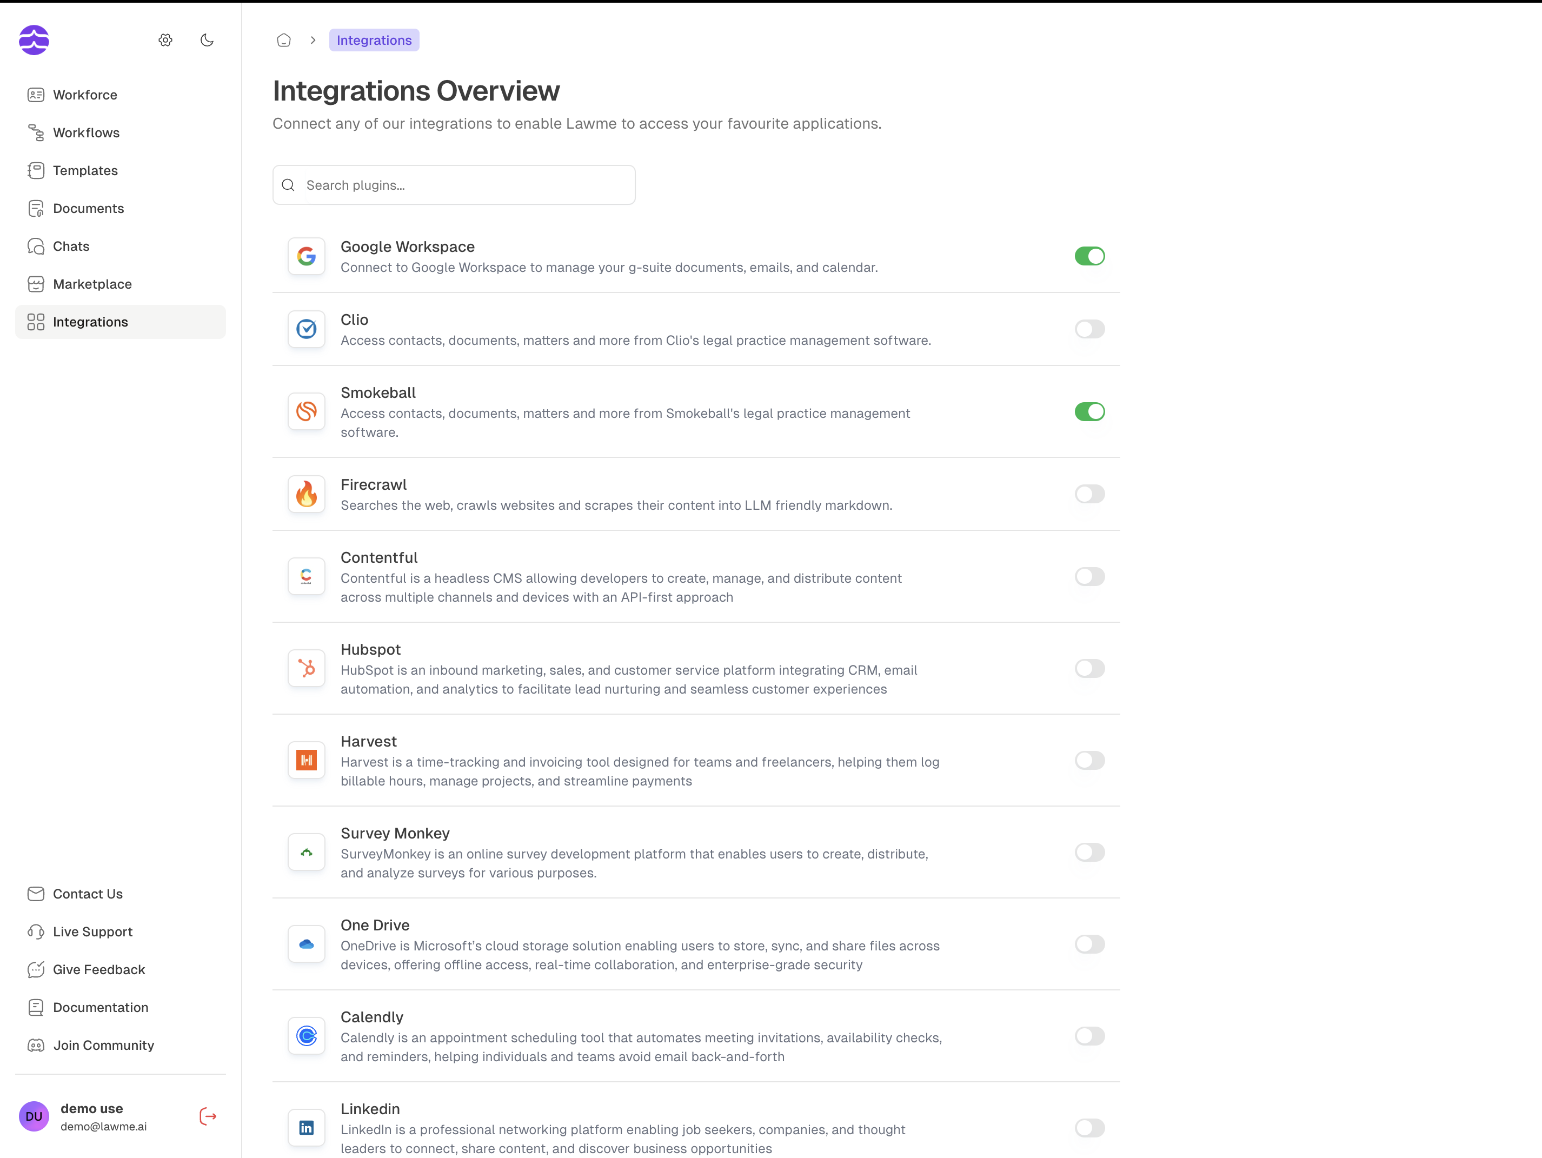Disable the Google Workspace integration toggle
Screen dimensions: 1542x1158
pyautogui.click(x=1089, y=257)
